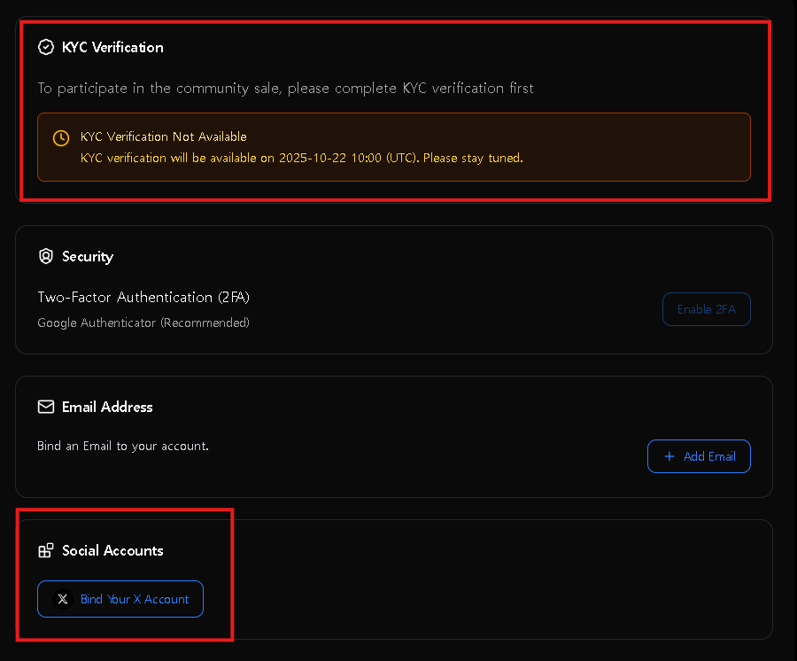Click the Email Address heading
Screen dimensions: 797x661
[x=107, y=407]
